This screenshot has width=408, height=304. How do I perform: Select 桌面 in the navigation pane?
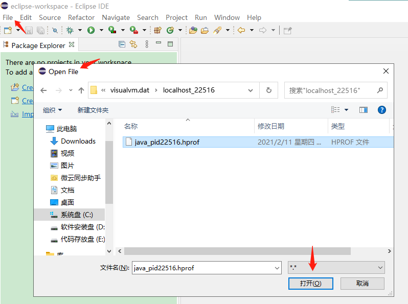pyautogui.click(x=62, y=202)
